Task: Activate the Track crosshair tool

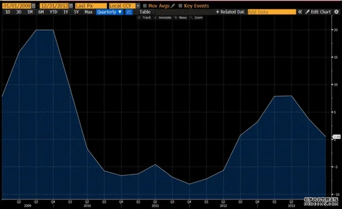Action: pyautogui.click(x=145, y=18)
